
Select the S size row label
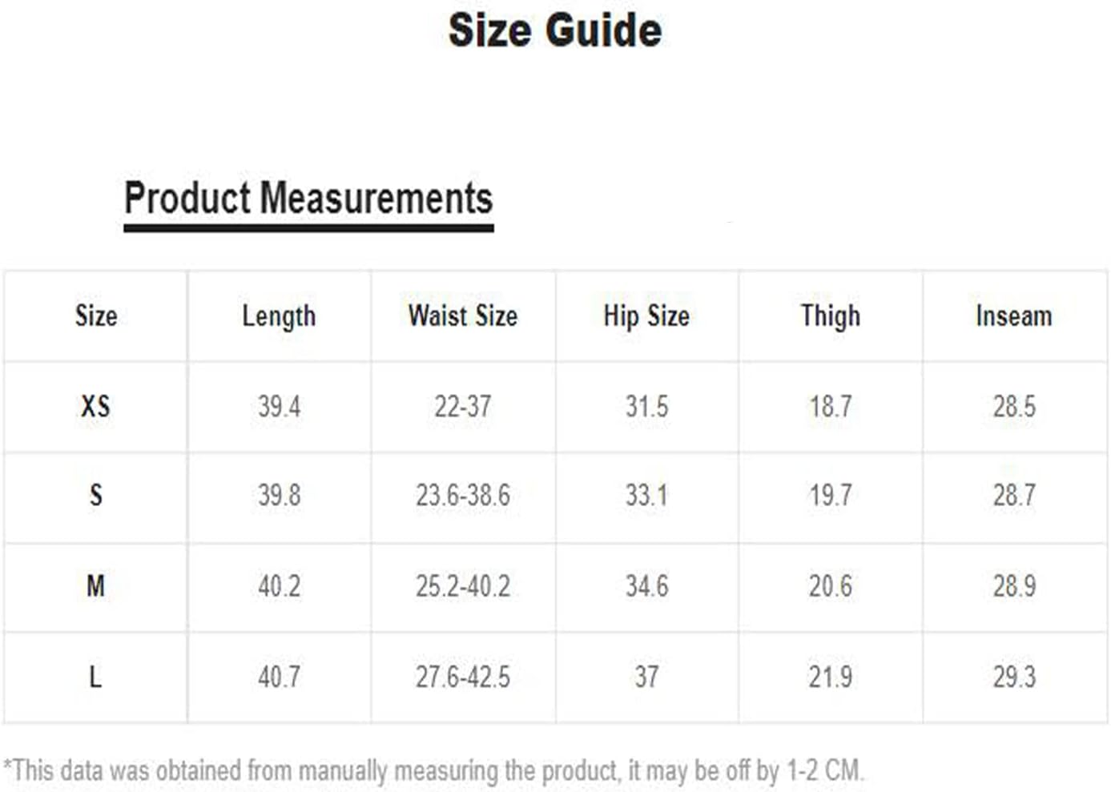pyautogui.click(x=96, y=495)
